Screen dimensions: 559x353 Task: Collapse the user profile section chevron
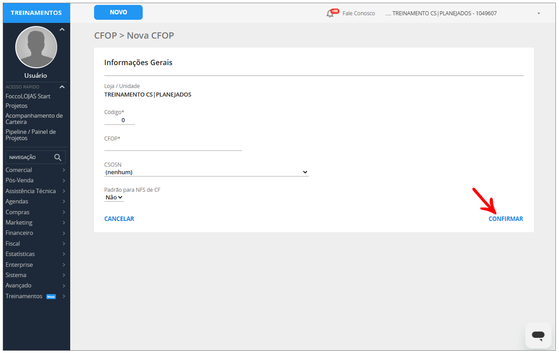tap(62, 30)
